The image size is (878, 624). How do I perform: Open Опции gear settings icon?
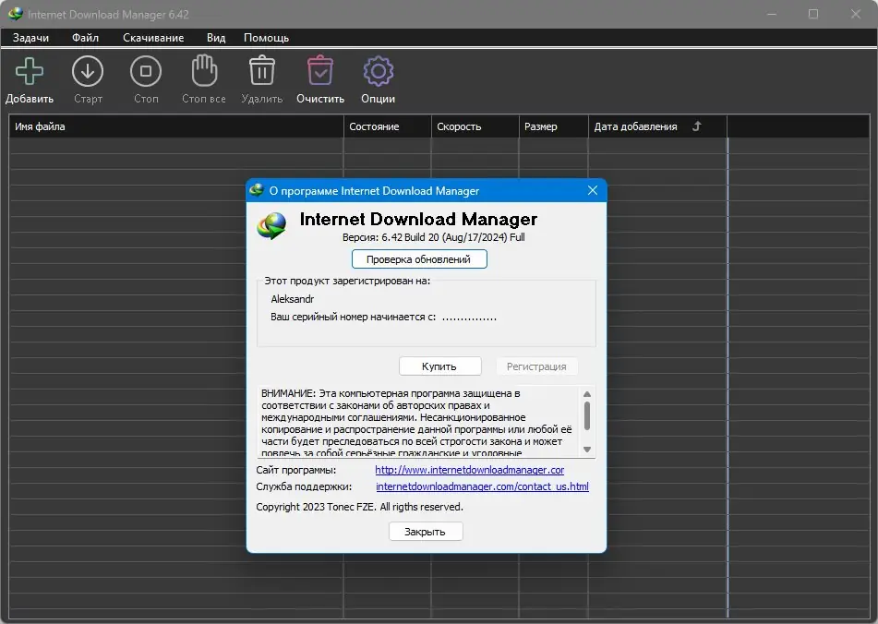point(378,71)
